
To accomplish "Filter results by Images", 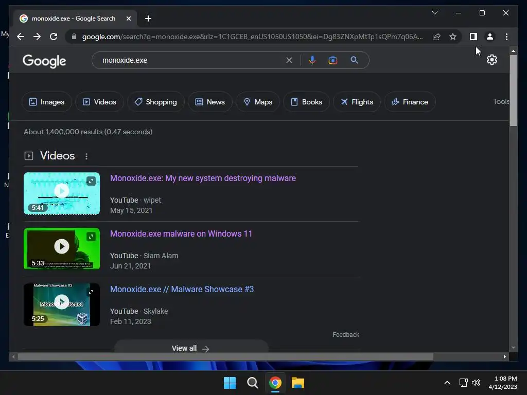I will pos(47,102).
